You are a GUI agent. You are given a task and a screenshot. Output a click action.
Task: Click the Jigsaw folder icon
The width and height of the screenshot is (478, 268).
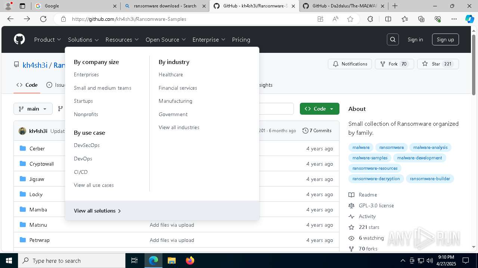click(23, 179)
